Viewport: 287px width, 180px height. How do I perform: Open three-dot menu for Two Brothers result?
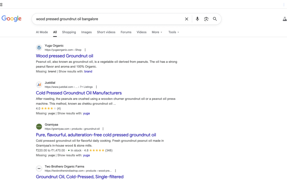(x=115, y=171)
